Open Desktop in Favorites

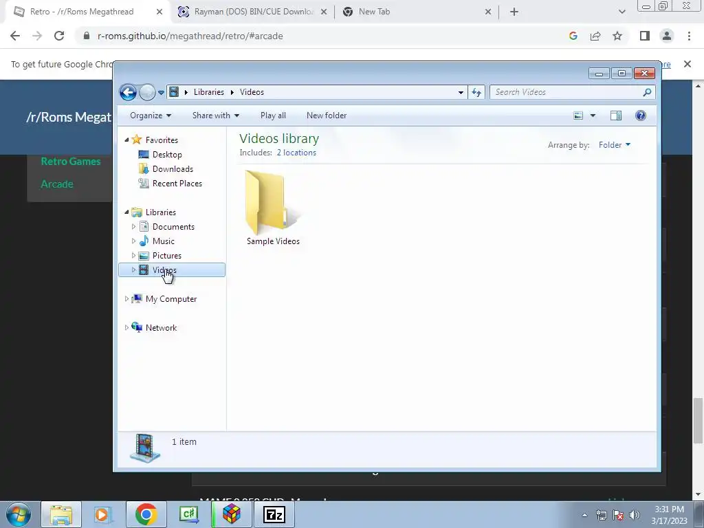(x=167, y=155)
